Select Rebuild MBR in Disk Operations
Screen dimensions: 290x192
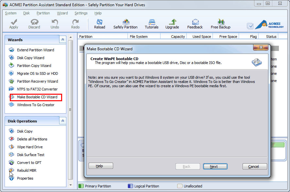pyautogui.click(x=26, y=170)
